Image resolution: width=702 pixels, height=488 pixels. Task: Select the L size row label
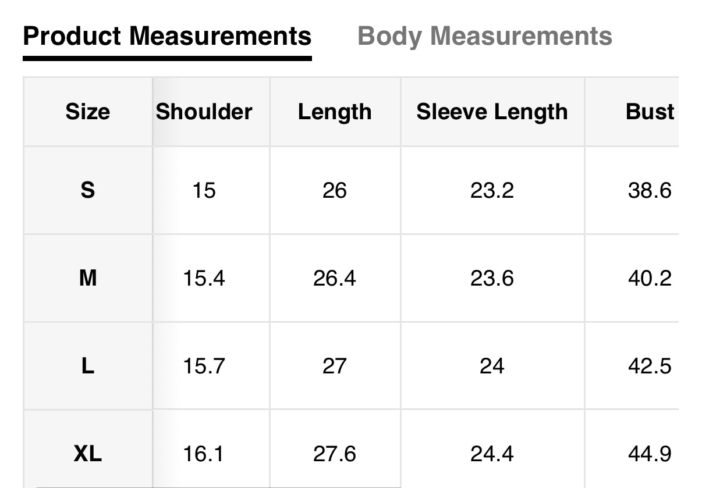(x=87, y=366)
